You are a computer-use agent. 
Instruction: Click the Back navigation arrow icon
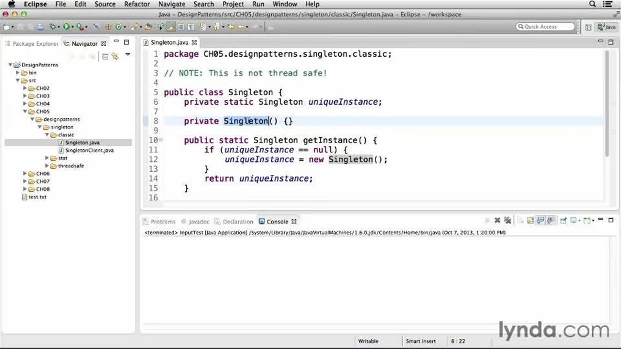pos(241,27)
